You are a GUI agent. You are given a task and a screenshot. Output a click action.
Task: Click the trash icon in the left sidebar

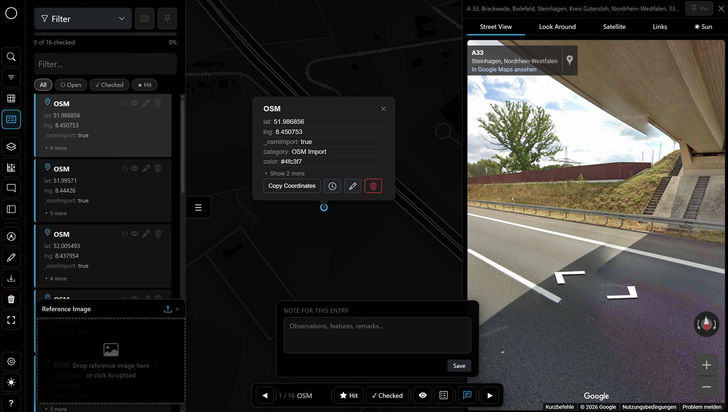tap(11, 299)
